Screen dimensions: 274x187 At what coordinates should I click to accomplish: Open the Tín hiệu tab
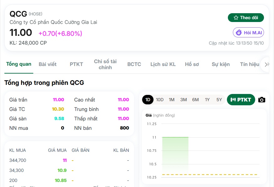coord(250,64)
